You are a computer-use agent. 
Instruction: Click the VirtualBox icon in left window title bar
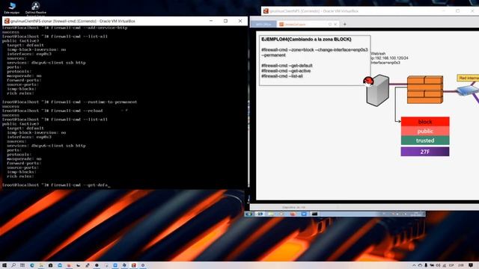pos(7,21)
